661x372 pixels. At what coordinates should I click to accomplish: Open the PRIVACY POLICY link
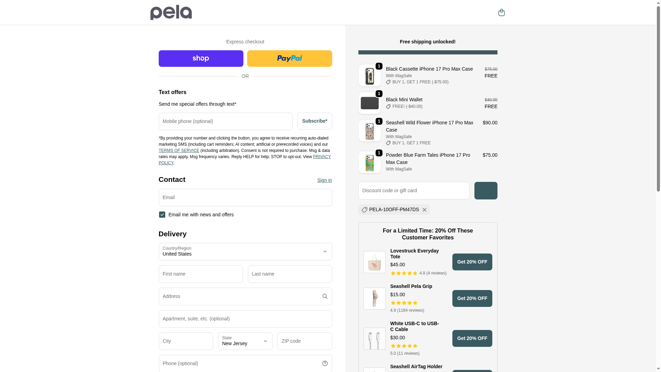coord(322,157)
